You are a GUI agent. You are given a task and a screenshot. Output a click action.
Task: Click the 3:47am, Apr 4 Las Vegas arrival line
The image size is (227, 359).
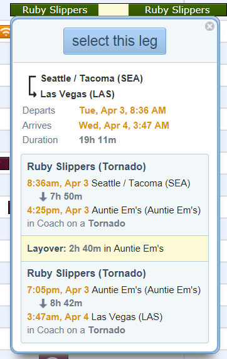coord(95,317)
